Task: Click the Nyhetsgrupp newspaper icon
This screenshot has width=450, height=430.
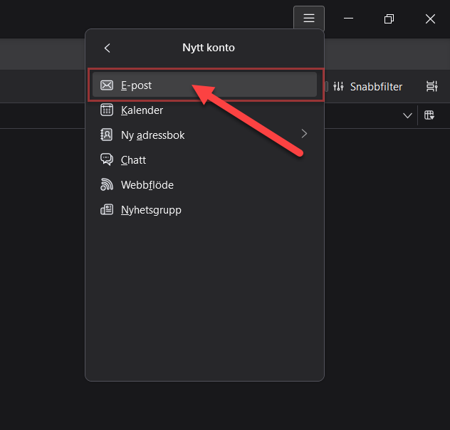Action: (107, 210)
